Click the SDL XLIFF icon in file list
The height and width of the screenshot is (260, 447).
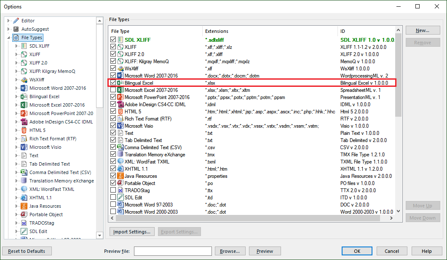click(x=120, y=40)
